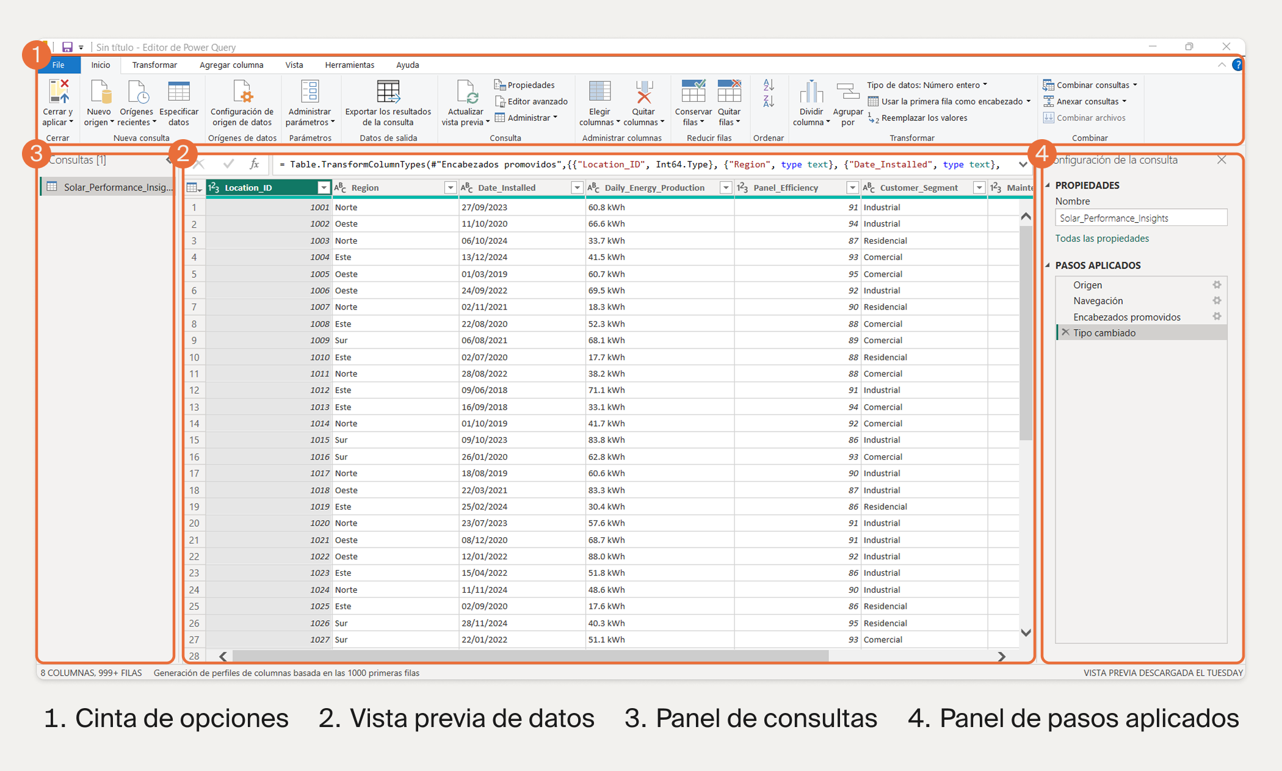Viewport: 1282px width, 771px height.
Task: Open the Editor avanzado
Action: [x=531, y=101]
